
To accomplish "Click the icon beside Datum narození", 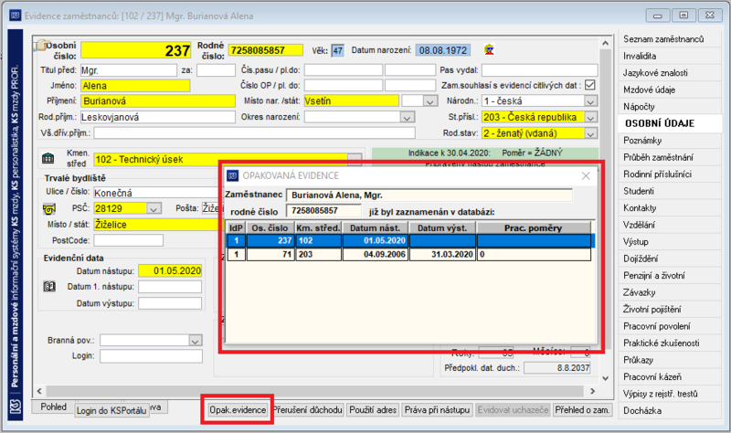I will coord(489,49).
